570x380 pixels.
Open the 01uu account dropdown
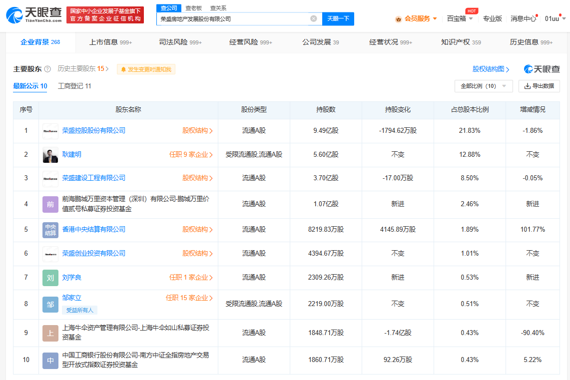[x=555, y=18]
